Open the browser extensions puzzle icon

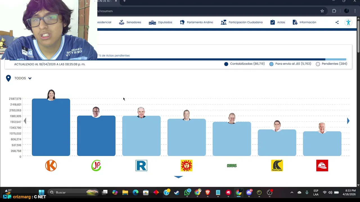[x=334, y=11]
